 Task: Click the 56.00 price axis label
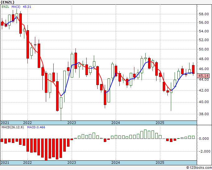click(204, 22)
